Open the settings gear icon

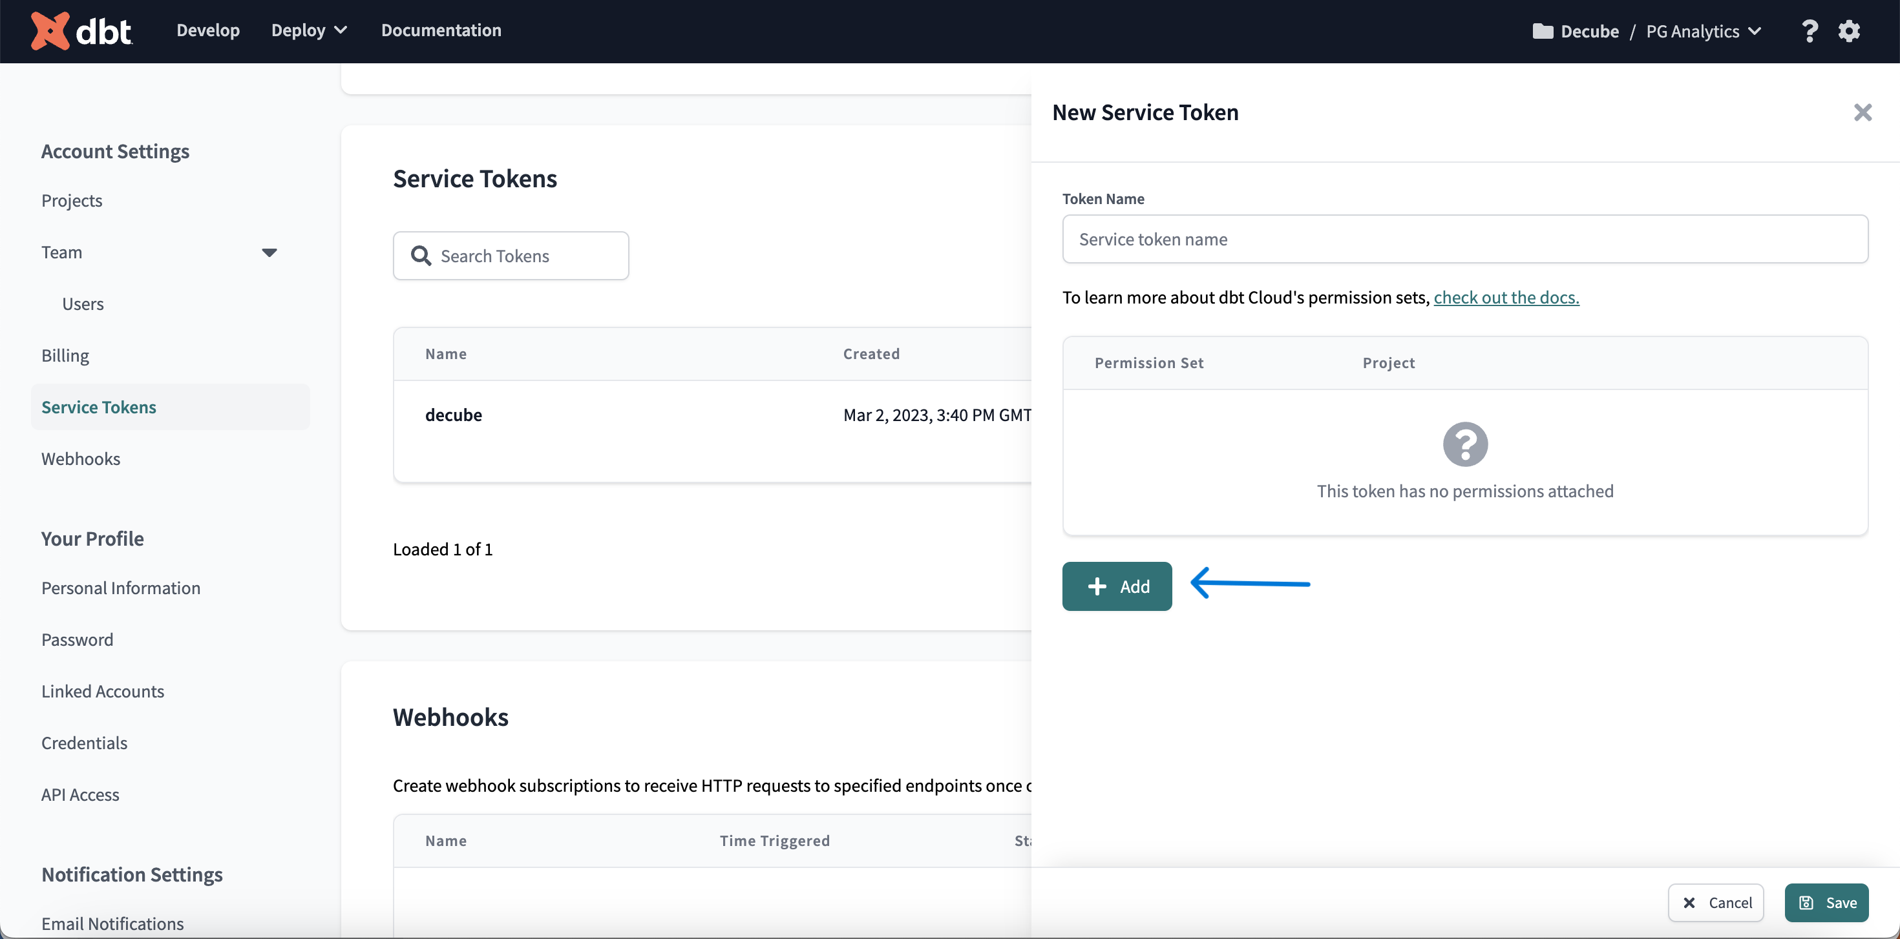1849,31
